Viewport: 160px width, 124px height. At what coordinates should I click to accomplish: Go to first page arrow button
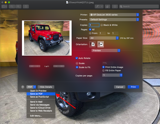[x=32, y=66]
